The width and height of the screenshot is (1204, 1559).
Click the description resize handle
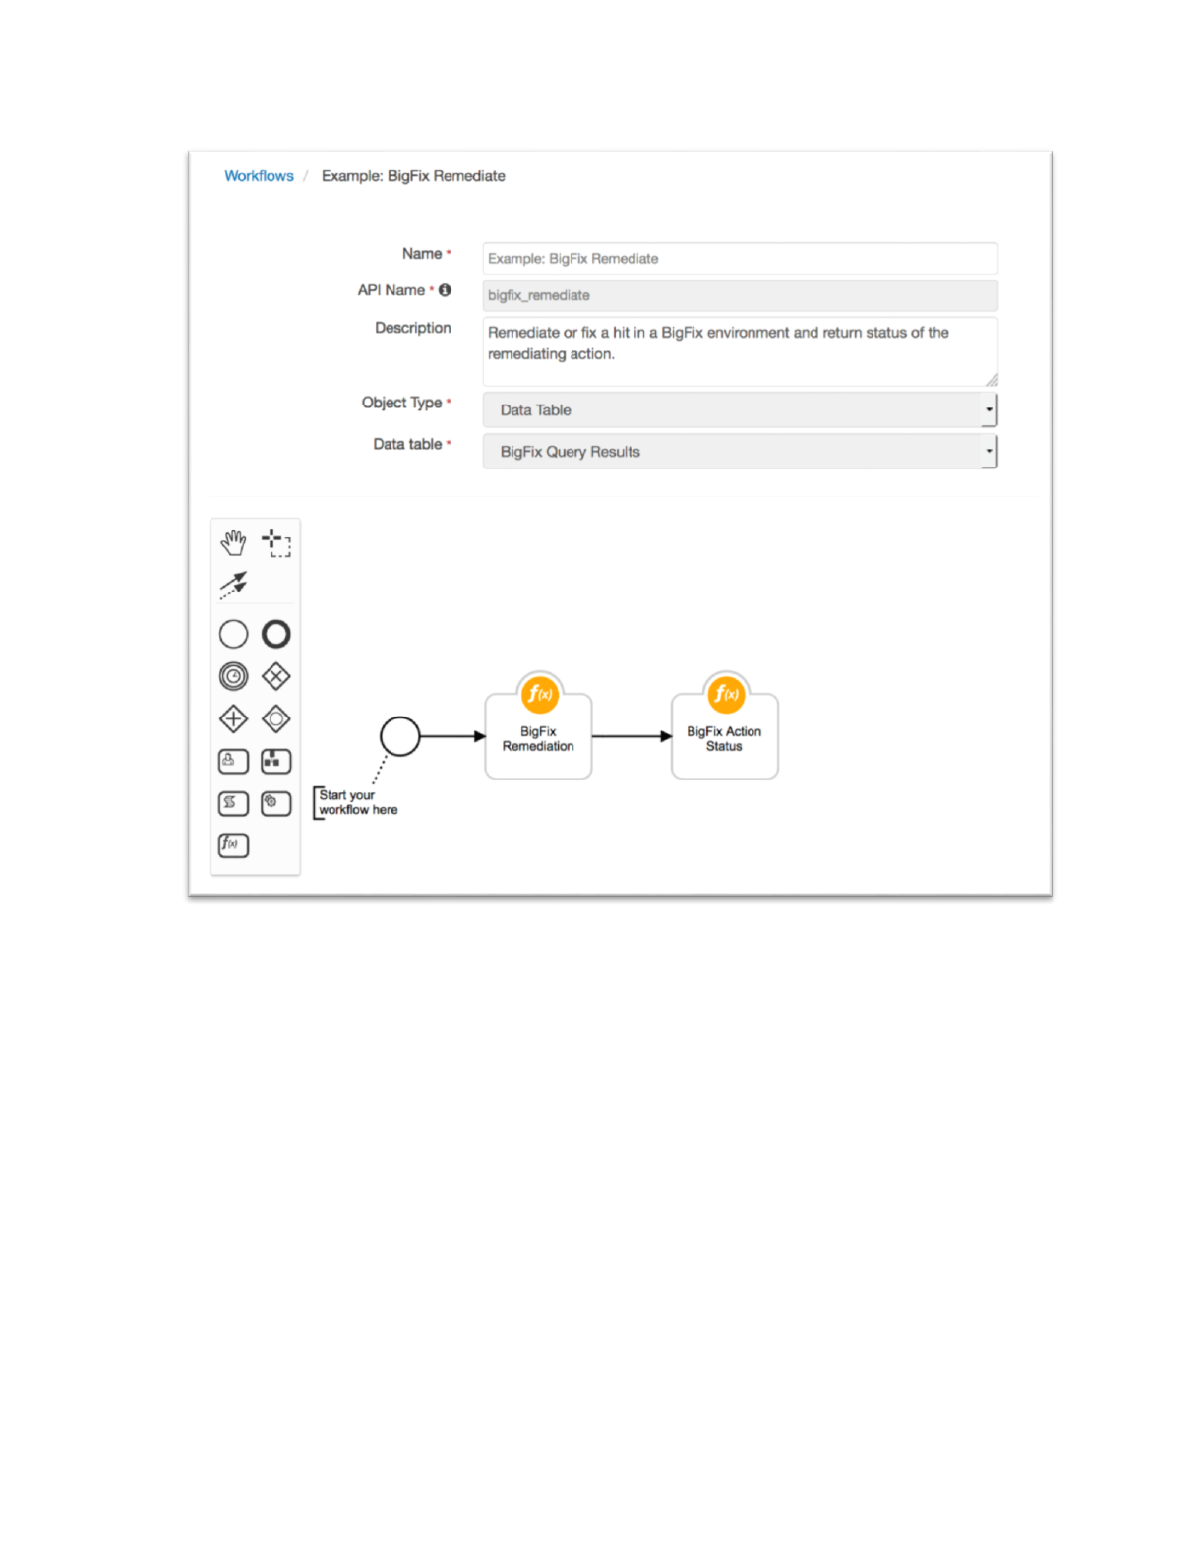tap(992, 380)
